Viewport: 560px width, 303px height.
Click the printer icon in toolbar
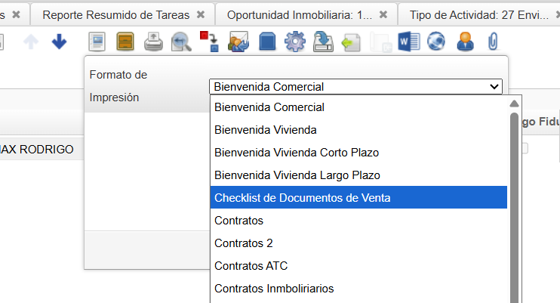pyautogui.click(x=153, y=43)
